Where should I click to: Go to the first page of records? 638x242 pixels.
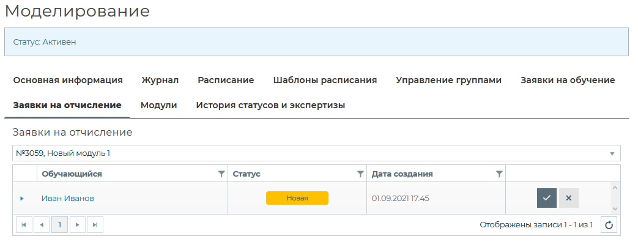24,225
